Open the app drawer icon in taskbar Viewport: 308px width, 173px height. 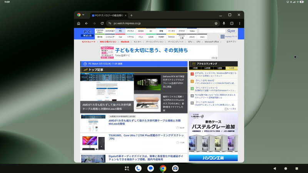tap(127, 168)
